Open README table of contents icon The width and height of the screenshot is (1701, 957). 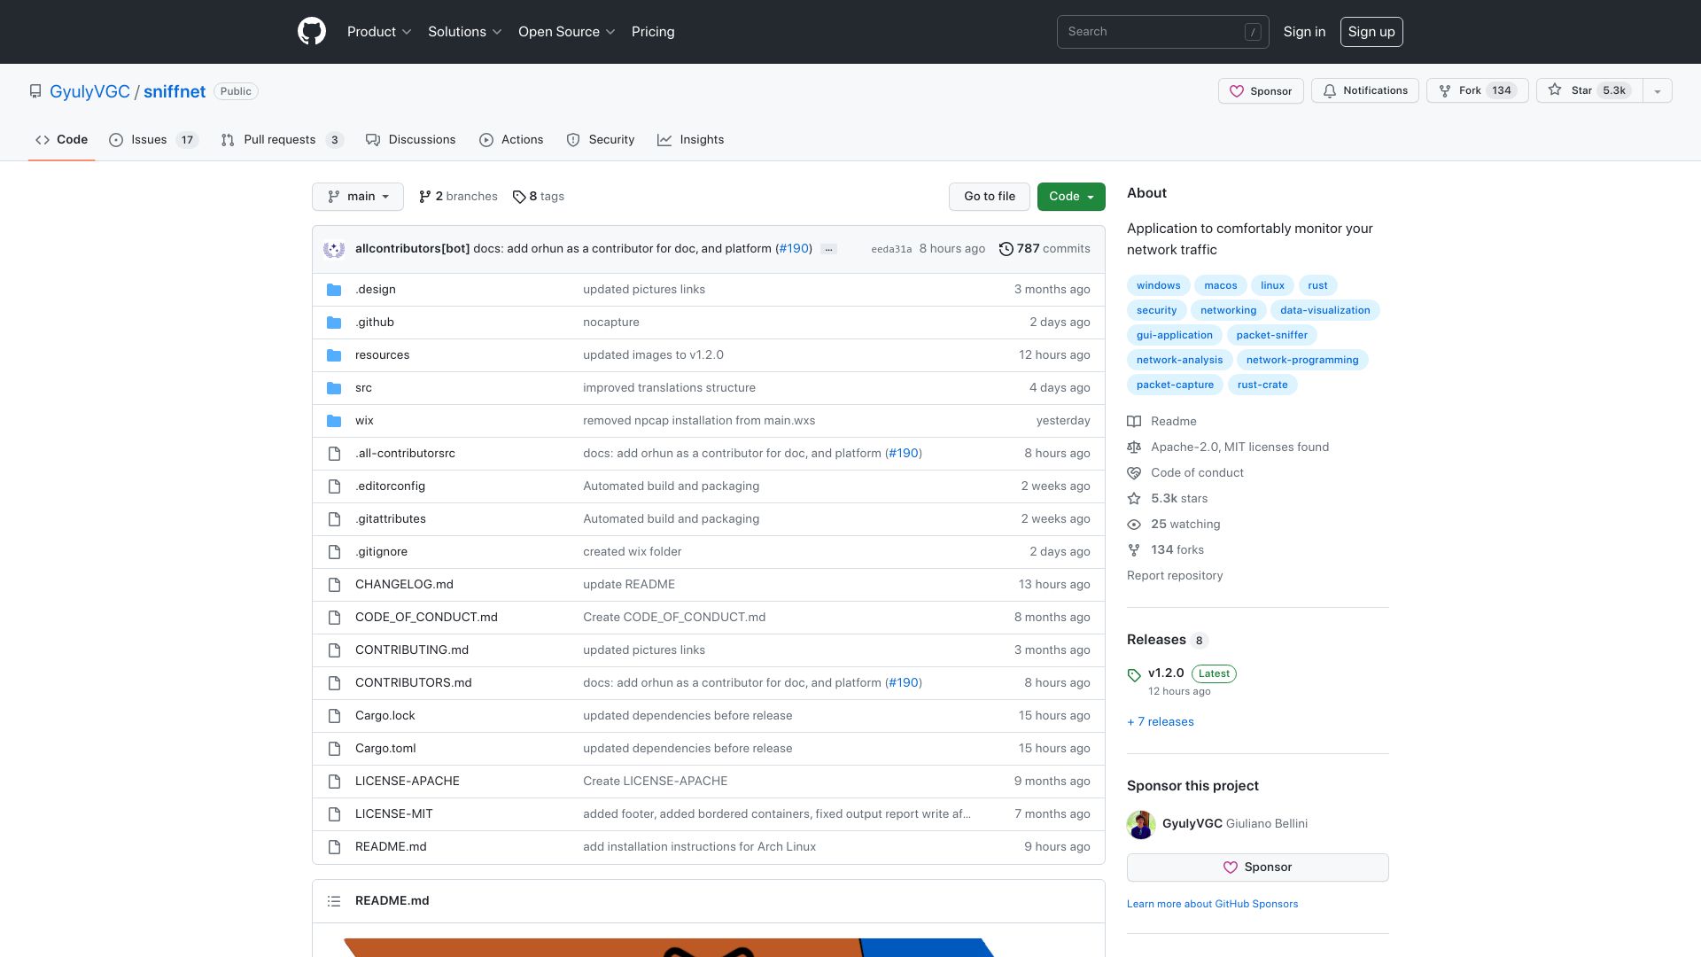click(334, 901)
